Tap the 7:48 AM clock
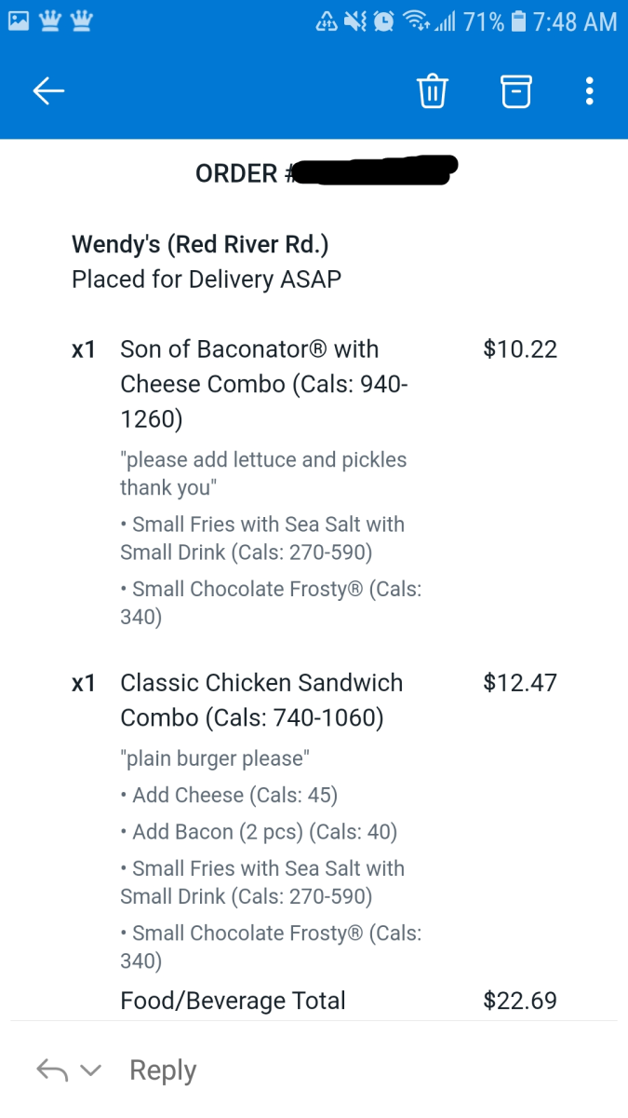The width and height of the screenshot is (628, 1118). tap(575, 21)
